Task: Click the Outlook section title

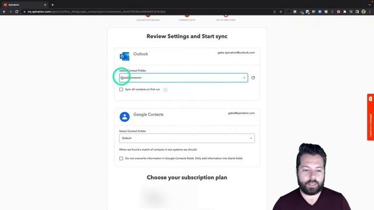Action: coord(140,54)
